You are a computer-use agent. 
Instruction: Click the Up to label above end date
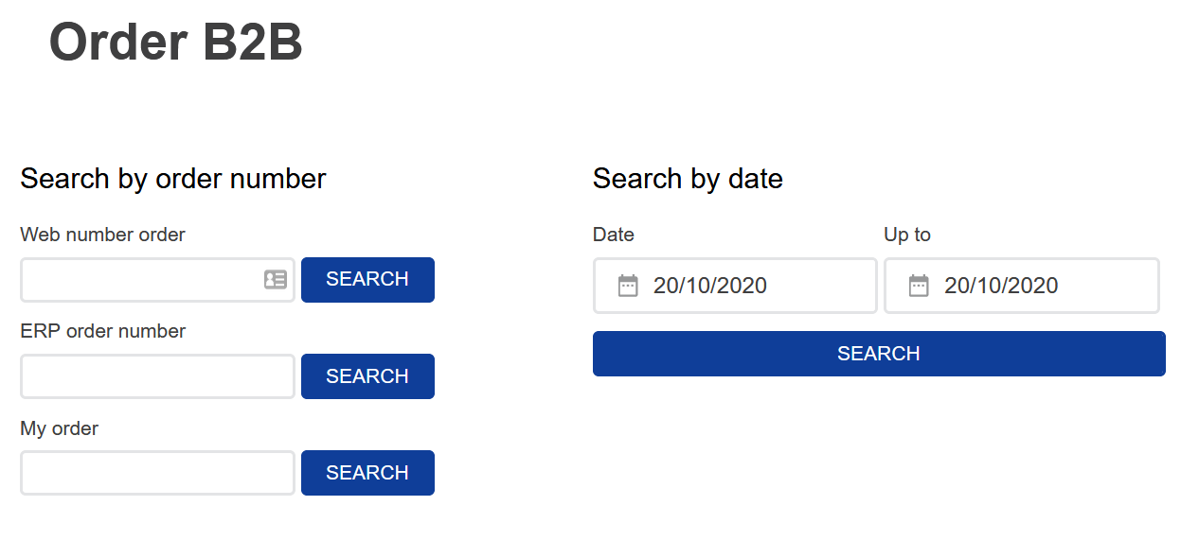coord(907,235)
